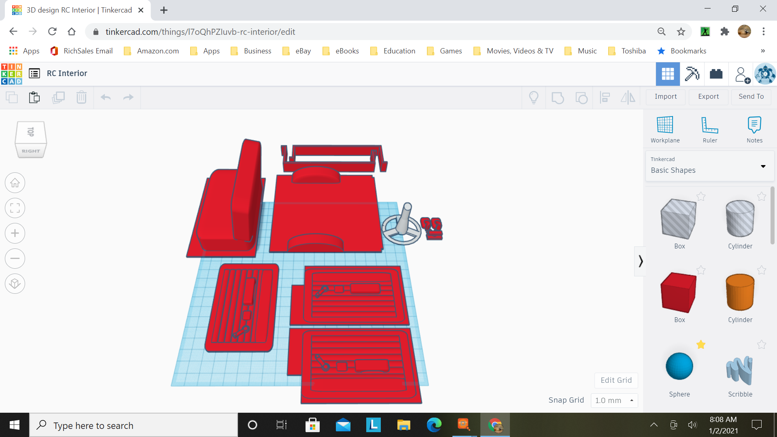Favorite the red Box shape
The height and width of the screenshot is (437, 777).
[701, 270]
